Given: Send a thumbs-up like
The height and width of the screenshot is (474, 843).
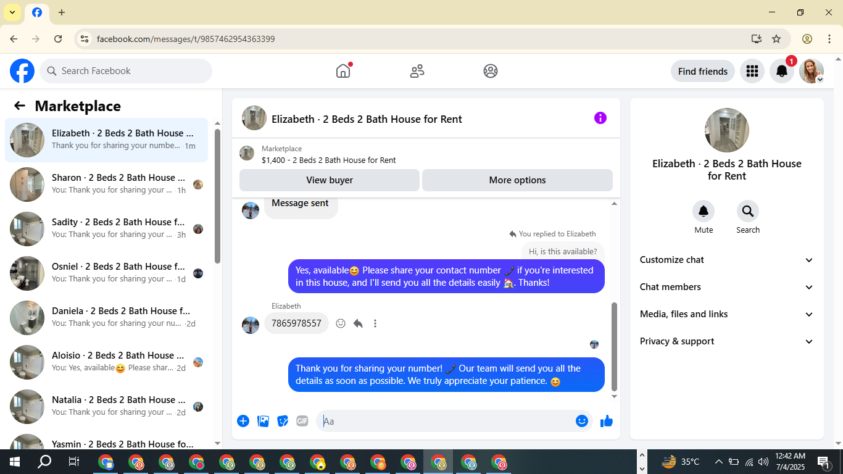Looking at the screenshot, I should point(607,421).
